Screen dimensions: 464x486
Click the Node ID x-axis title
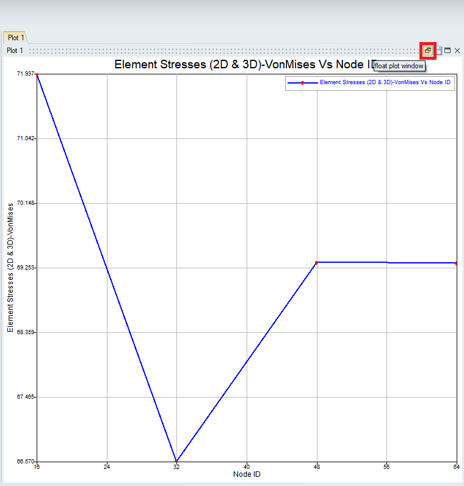coord(247,474)
